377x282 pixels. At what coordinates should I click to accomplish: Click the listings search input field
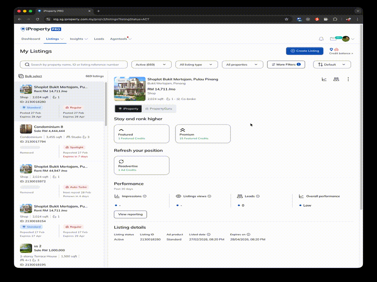coord(74,65)
